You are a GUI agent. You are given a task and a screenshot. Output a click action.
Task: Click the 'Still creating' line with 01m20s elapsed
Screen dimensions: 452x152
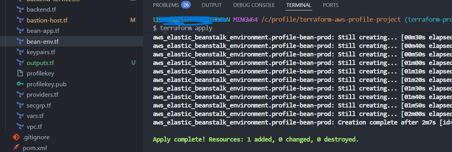[x=302, y=80]
